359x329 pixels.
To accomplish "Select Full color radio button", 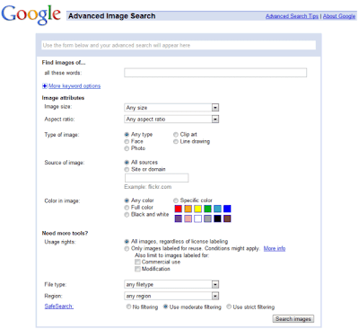I will coord(127,208).
